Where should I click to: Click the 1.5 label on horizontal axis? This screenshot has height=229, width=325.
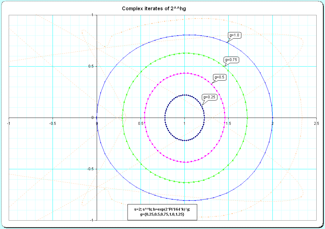[x=229, y=123]
